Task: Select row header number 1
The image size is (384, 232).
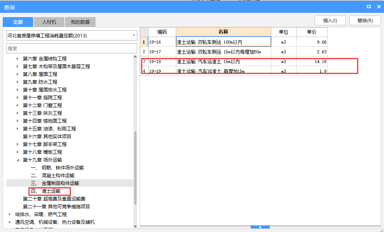Action: coord(144,42)
